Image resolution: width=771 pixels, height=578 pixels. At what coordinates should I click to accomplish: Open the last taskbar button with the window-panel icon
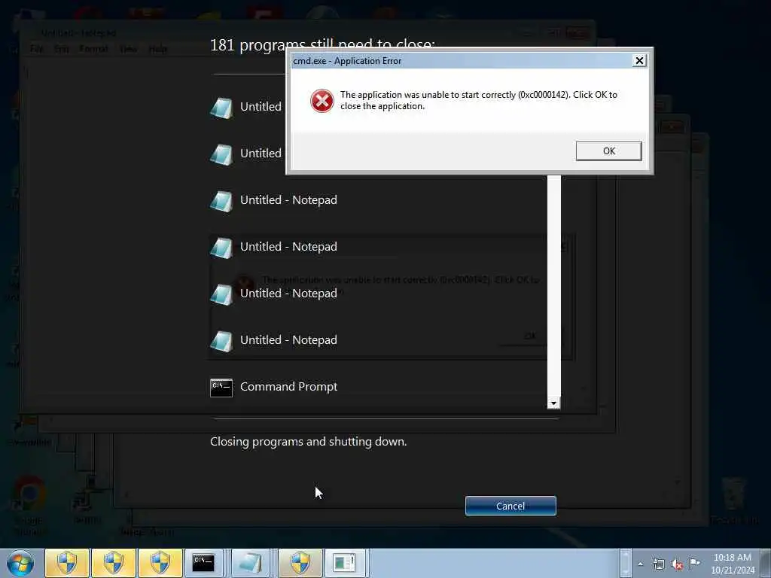[x=344, y=563]
